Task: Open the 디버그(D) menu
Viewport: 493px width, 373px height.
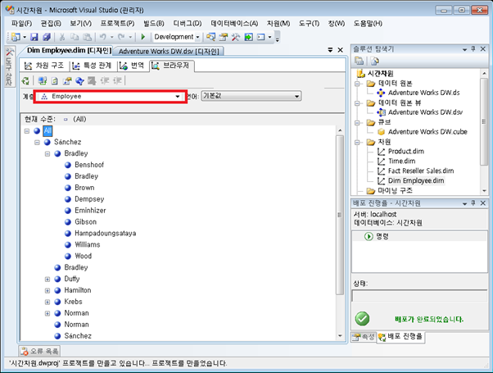Action: point(188,24)
